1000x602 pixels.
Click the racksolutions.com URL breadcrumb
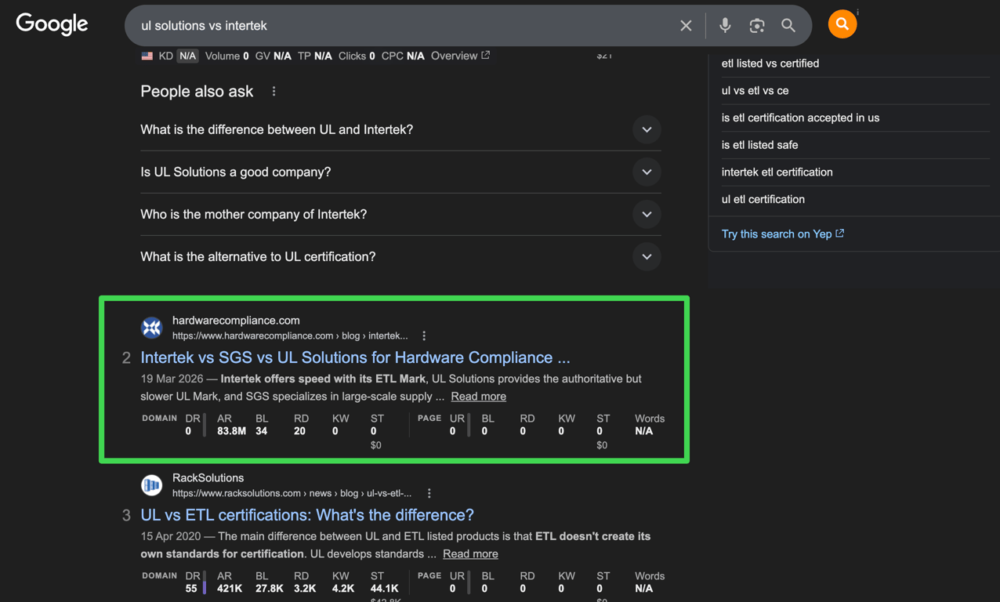292,493
